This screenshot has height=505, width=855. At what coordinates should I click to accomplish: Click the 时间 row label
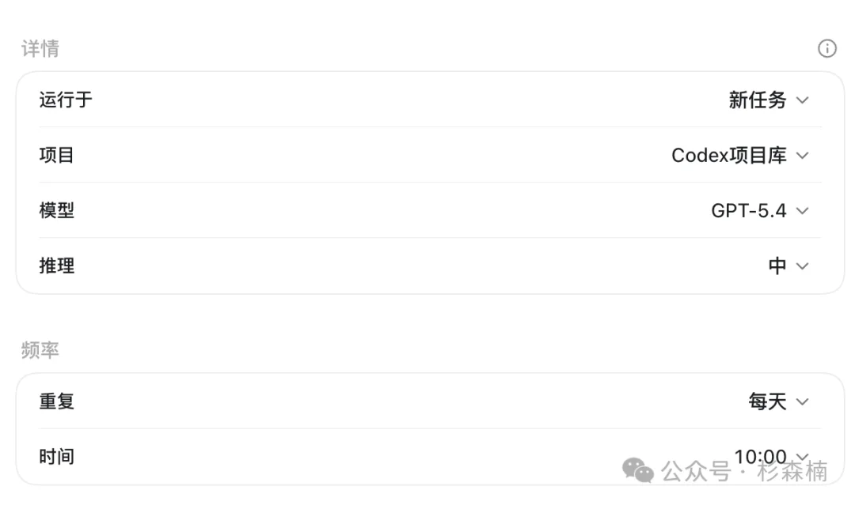tap(57, 457)
